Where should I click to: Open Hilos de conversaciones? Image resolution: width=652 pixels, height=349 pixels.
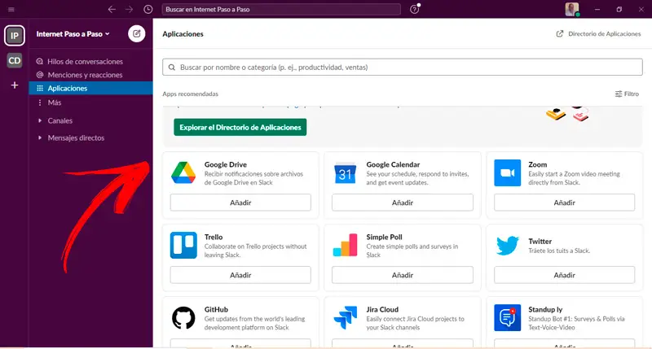[85, 61]
